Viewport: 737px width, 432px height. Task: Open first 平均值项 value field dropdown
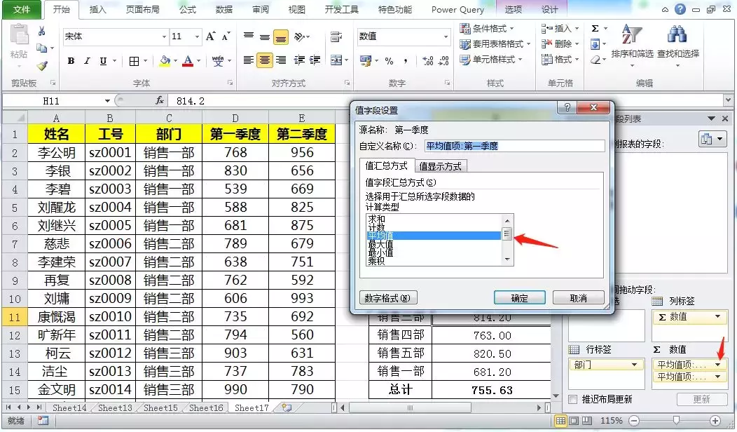(x=717, y=365)
